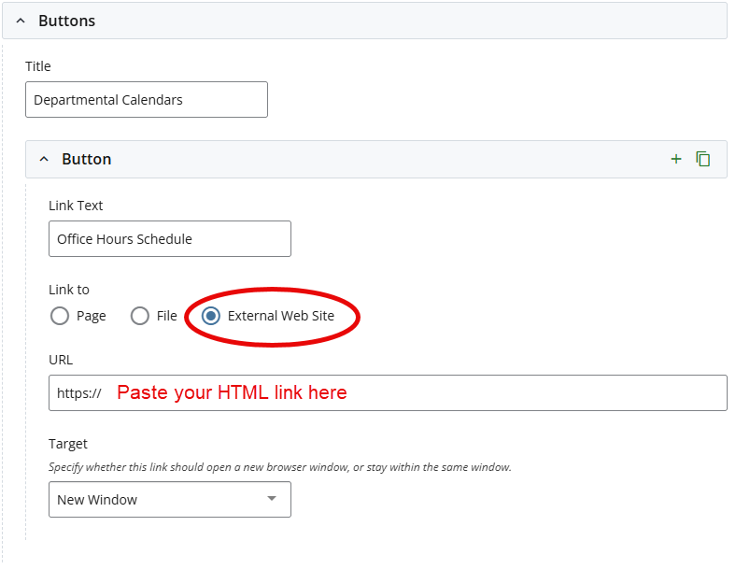Collapse the Button group chevron
Screen dimensions: 750x569
44,159
